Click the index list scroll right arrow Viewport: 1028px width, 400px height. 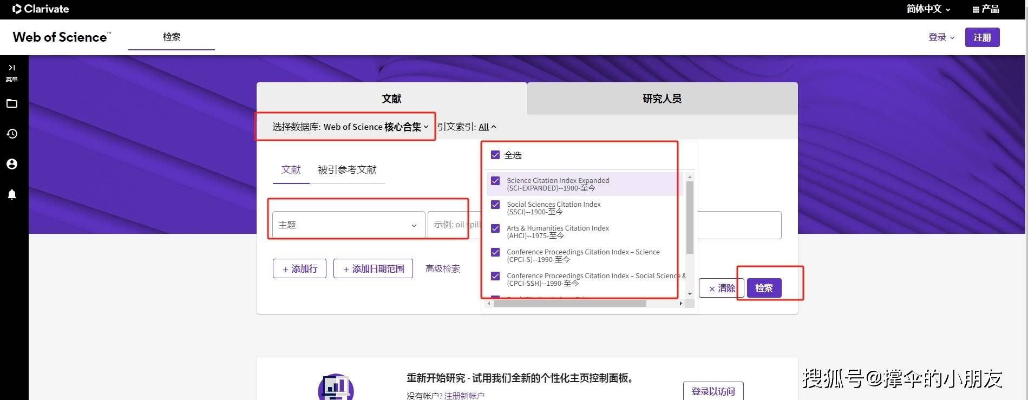pos(680,304)
